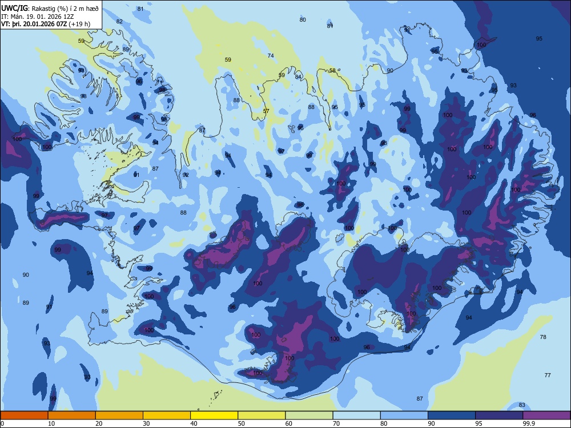Click the legend tick label '60'
The image size is (571, 428).
289,423
